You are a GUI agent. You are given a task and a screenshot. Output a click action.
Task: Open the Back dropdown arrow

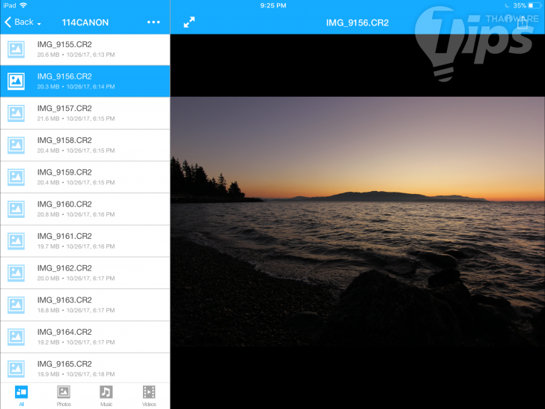click(x=39, y=24)
